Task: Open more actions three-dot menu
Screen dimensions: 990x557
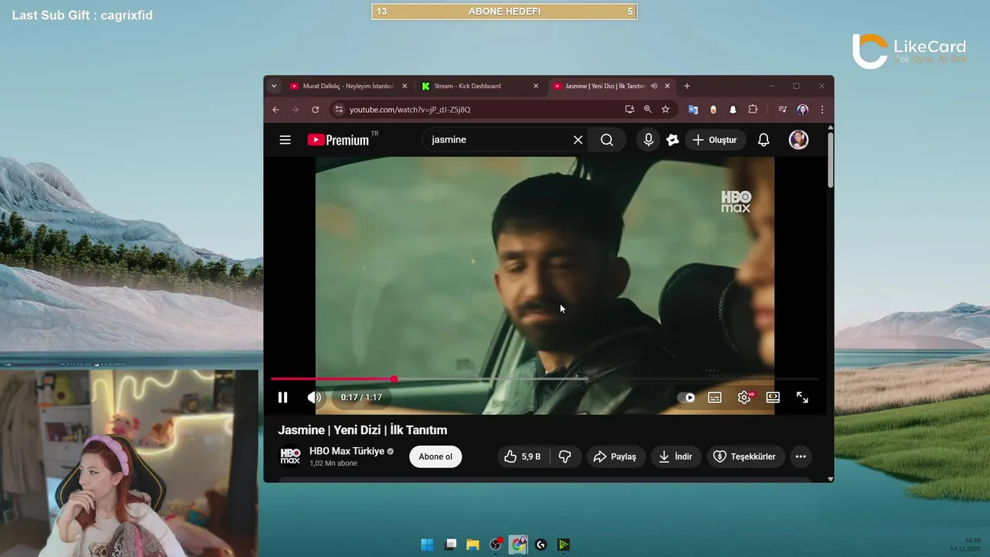Action: pyautogui.click(x=801, y=456)
